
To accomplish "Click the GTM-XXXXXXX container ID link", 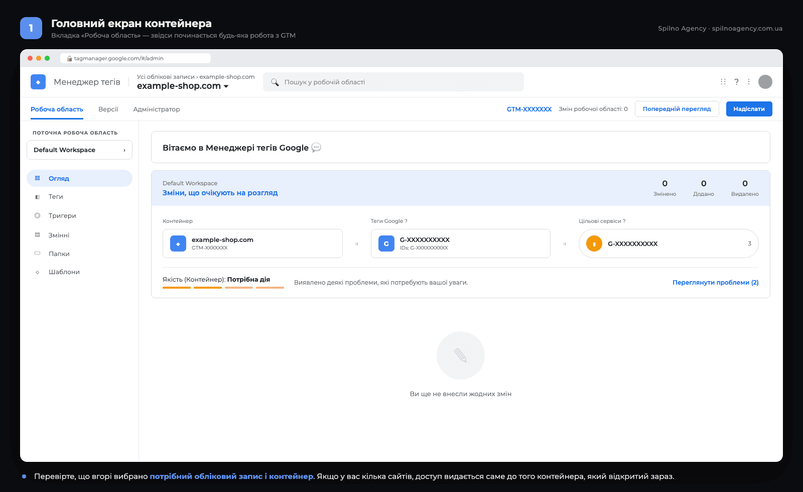I will coord(529,109).
